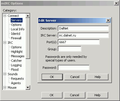
Task: Click the category list scroll down arrow
Action: 28,88
